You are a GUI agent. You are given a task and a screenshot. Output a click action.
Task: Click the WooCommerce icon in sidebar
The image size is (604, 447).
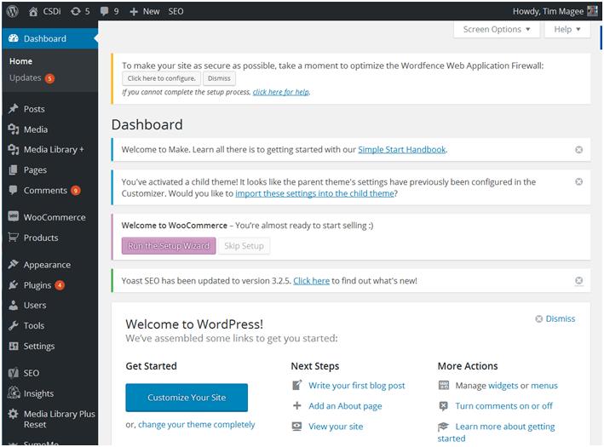point(14,216)
